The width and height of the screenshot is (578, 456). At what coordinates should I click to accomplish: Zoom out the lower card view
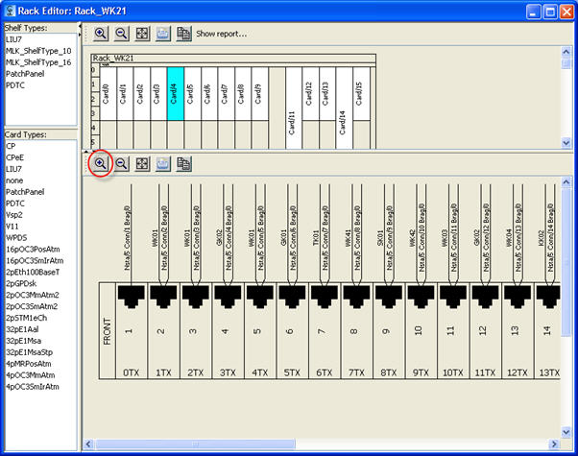[122, 163]
